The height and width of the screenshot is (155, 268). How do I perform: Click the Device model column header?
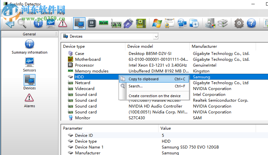point(158,46)
